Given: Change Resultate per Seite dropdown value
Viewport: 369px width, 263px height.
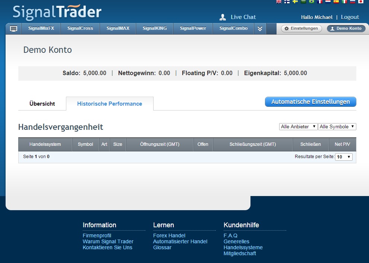Looking at the screenshot, I should pos(344,157).
